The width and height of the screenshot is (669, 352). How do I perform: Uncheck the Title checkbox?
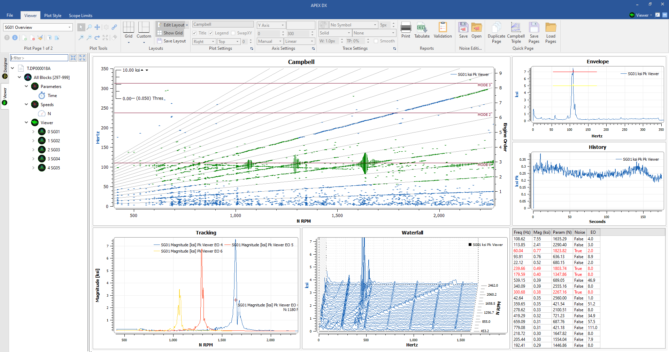pos(194,33)
